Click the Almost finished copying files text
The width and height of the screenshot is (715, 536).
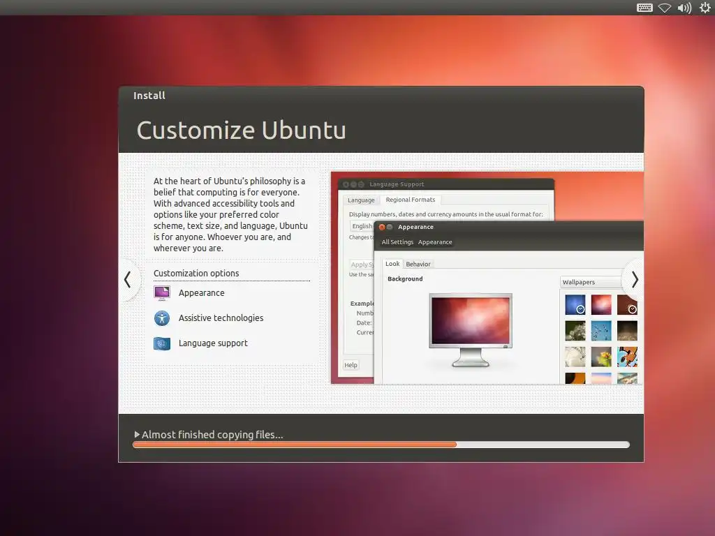[212, 435]
